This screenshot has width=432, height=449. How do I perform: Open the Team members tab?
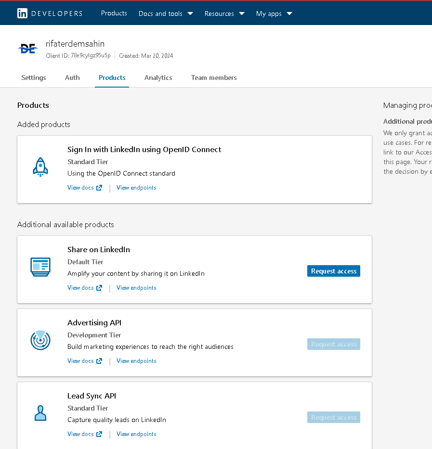point(214,77)
